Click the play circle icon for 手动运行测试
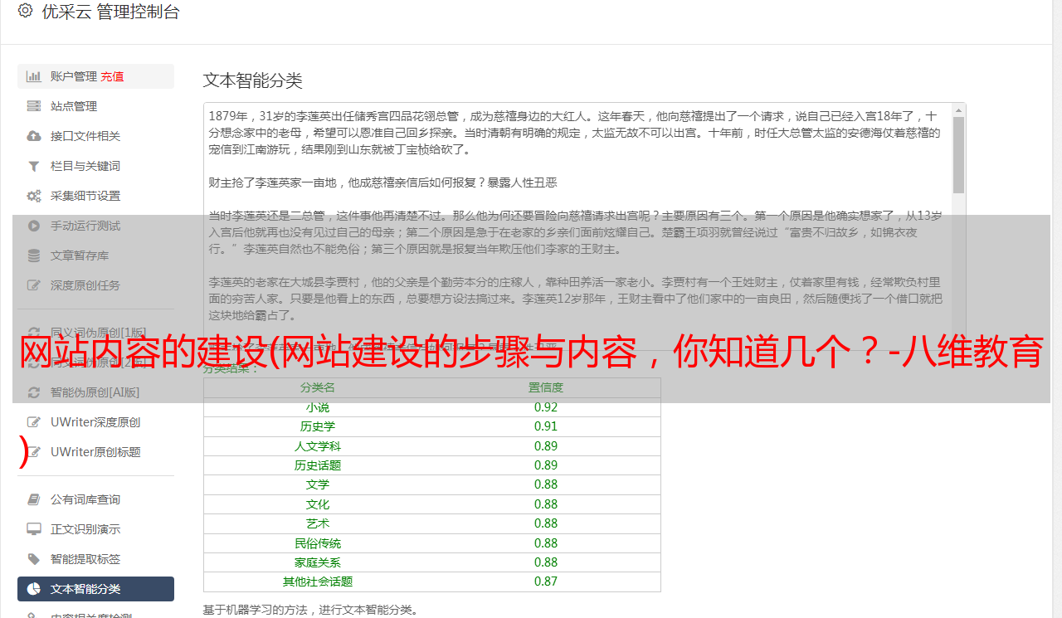The height and width of the screenshot is (618, 1062). pos(34,226)
